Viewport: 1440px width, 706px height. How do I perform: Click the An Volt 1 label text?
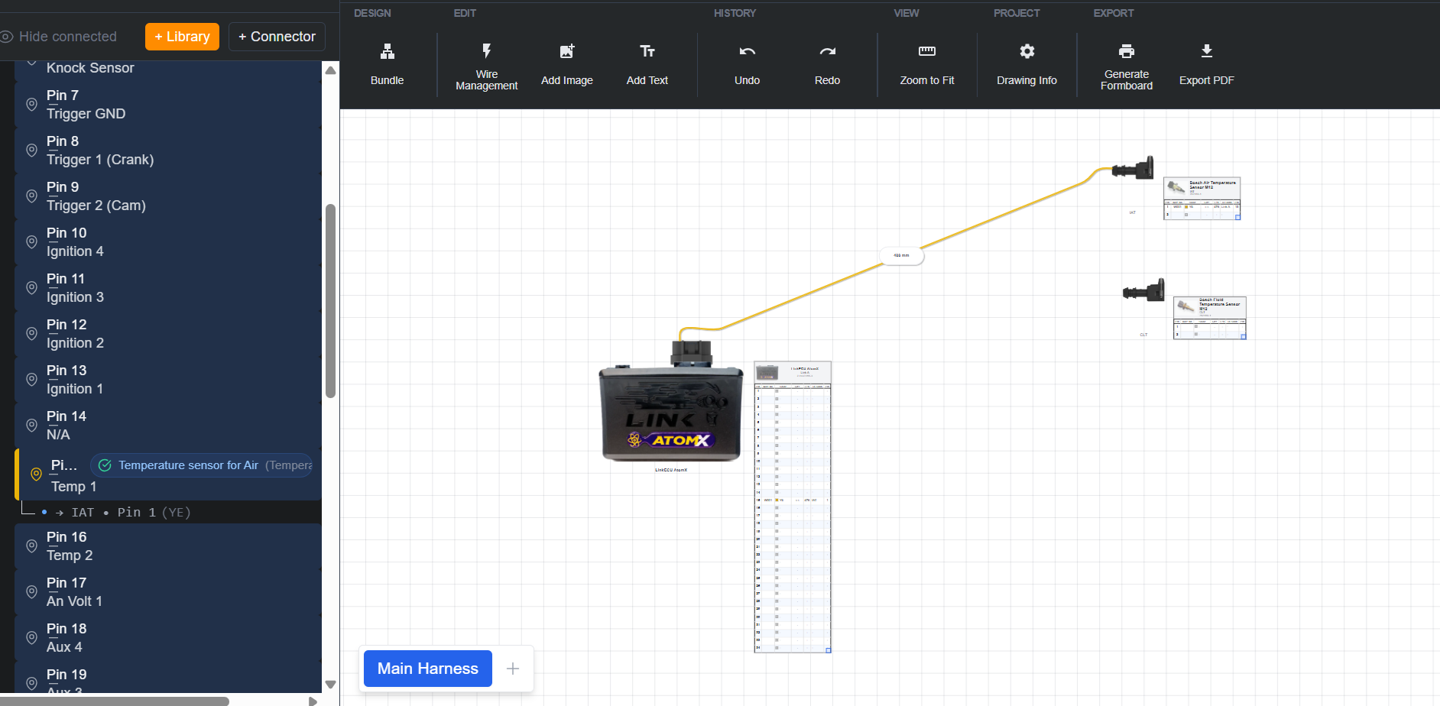[74, 601]
